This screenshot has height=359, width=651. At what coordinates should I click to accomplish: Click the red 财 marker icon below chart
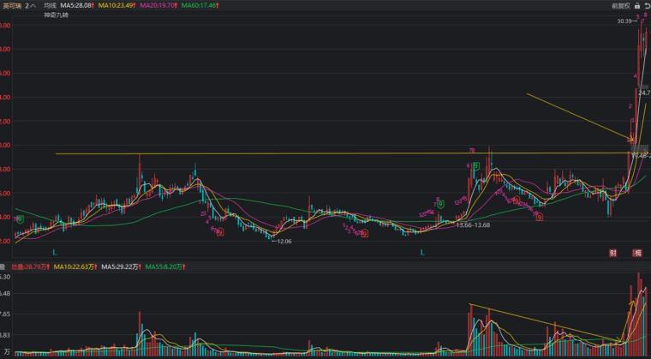click(613, 253)
